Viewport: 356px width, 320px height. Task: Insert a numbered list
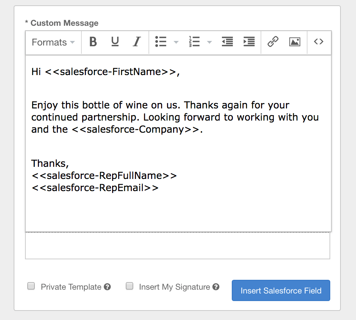194,42
